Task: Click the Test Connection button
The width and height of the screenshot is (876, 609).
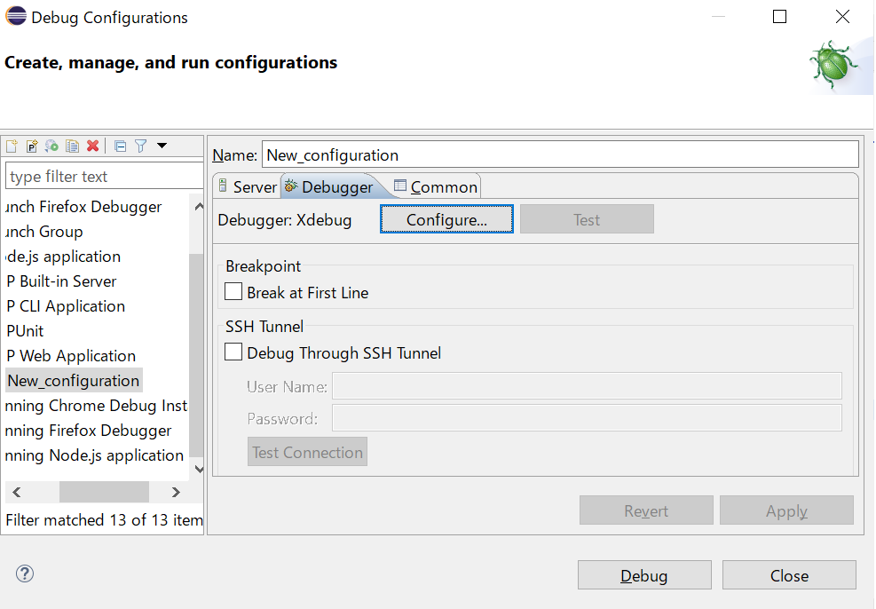Action: [307, 452]
